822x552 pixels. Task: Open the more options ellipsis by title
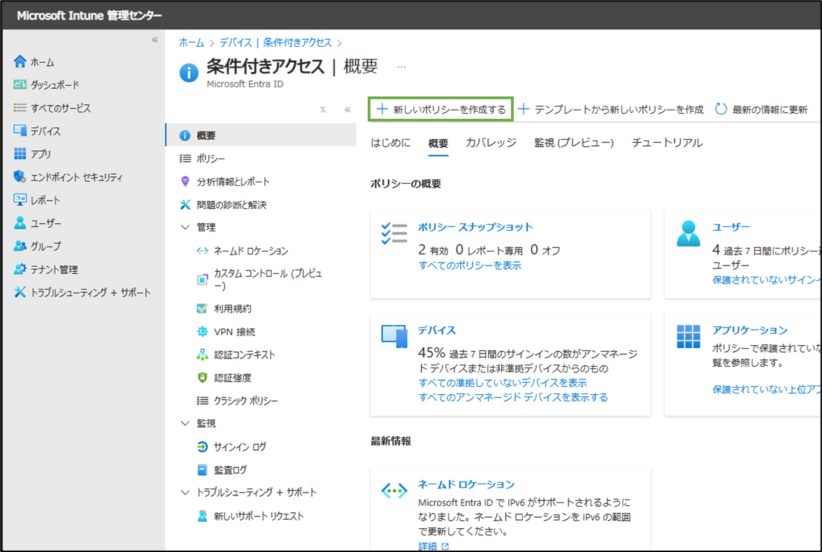pyautogui.click(x=401, y=67)
